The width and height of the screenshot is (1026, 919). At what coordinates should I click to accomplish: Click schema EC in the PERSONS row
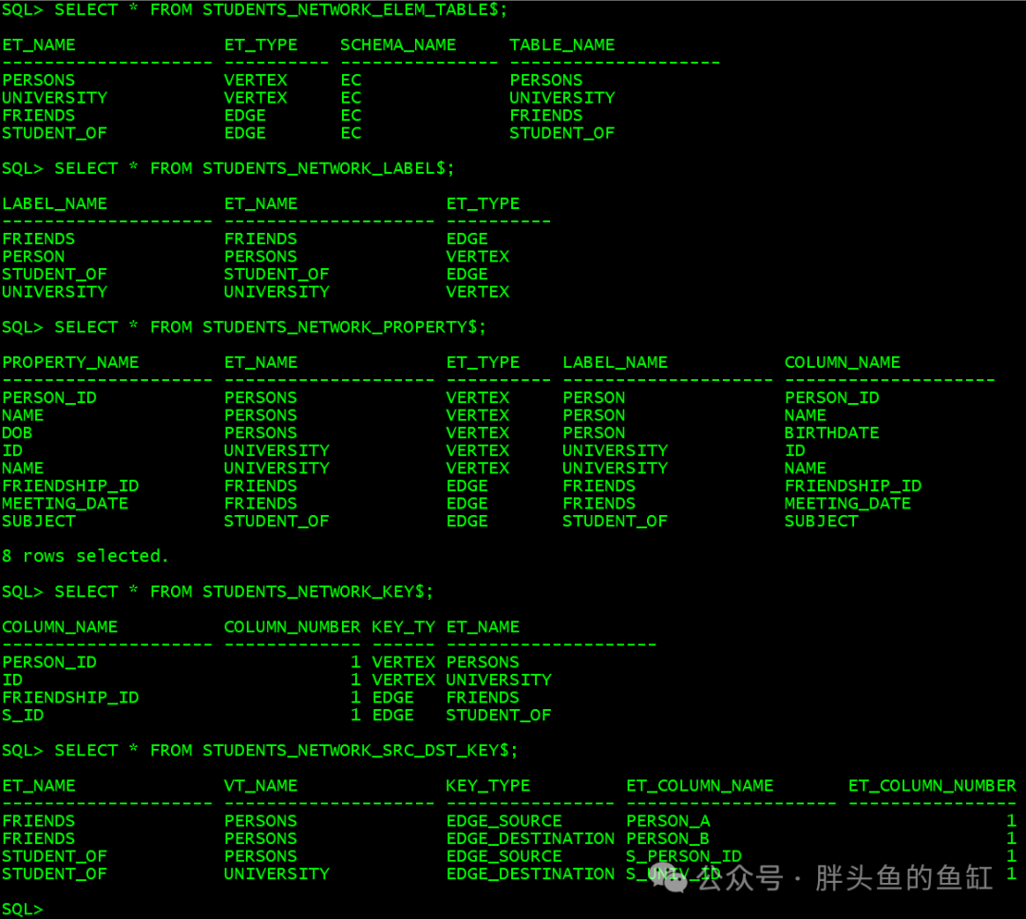pyautogui.click(x=351, y=81)
